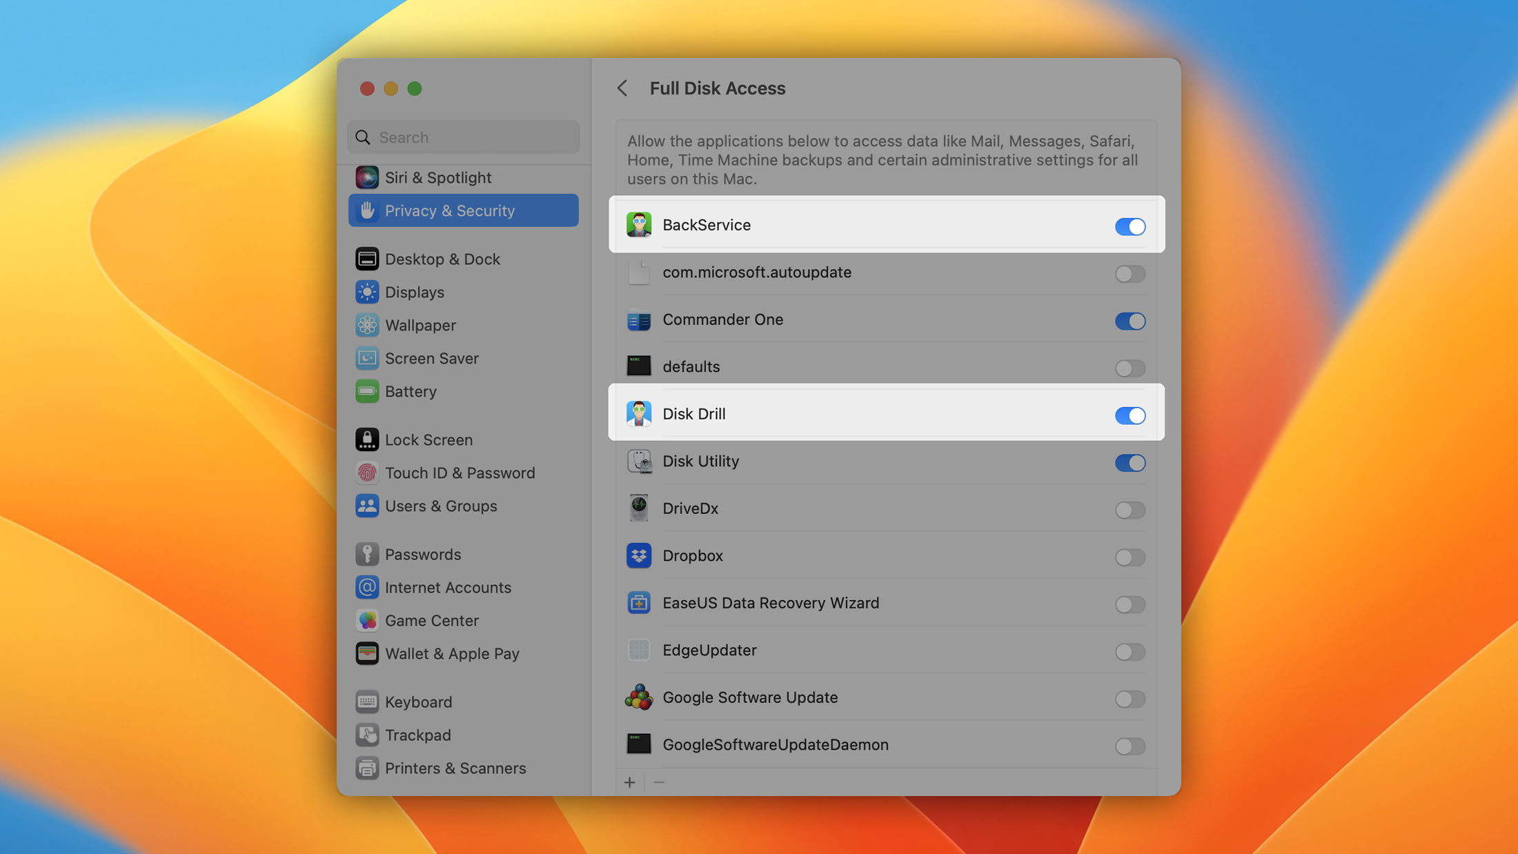The width and height of the screenshot is (1518, 854).
Task: Click the green zoom window button
Action: (415, 88)
